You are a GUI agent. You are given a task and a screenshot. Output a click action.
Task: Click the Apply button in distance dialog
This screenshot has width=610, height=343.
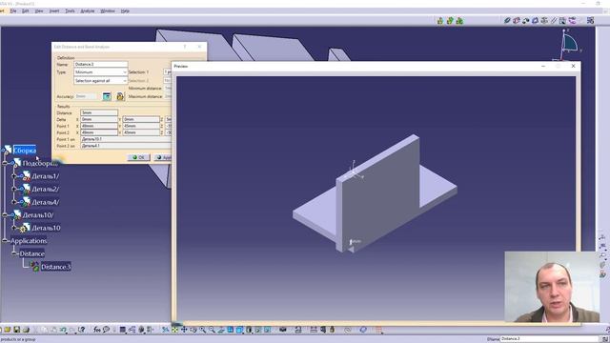(x=163, y=157)
